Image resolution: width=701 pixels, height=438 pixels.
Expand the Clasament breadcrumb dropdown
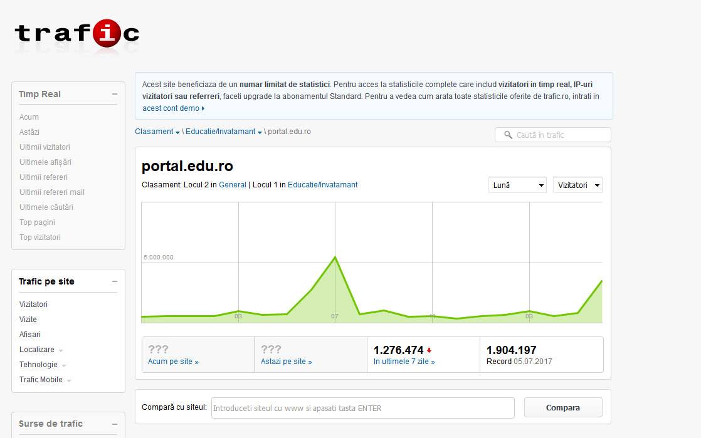pos(177,132)
